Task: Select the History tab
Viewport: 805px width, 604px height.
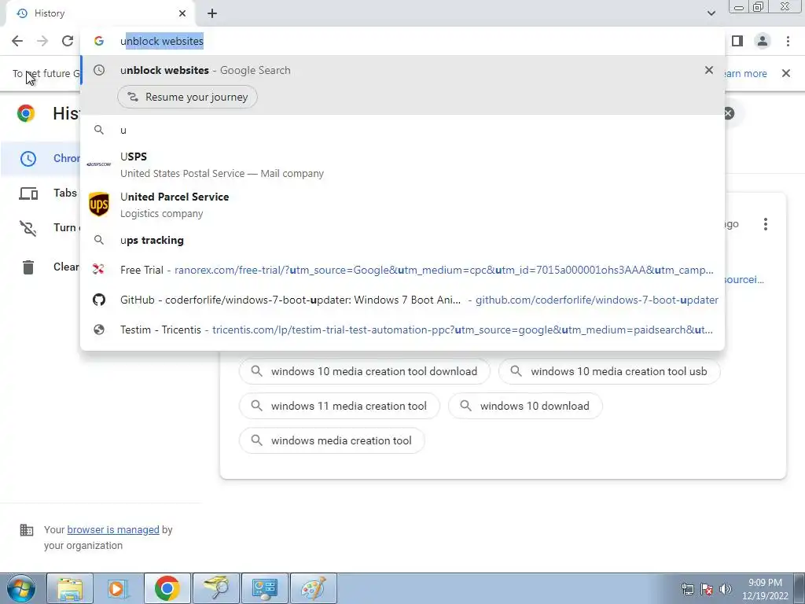Action: (x=100, y=13)
